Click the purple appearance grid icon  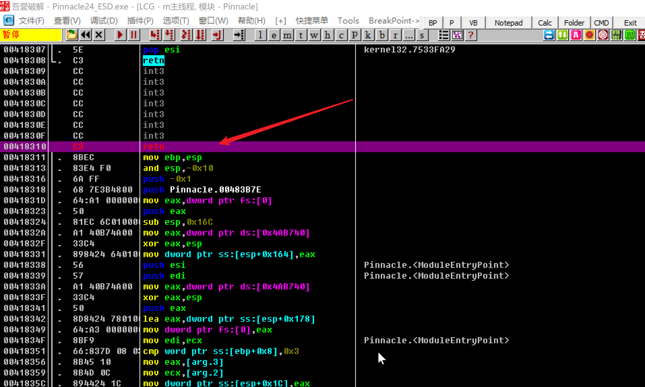(457, 35)
